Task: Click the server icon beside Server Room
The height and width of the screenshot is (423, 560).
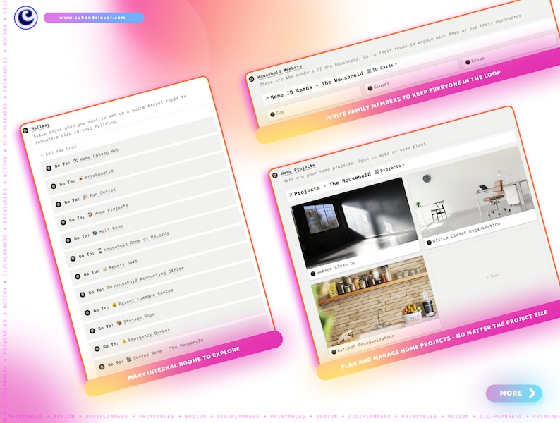Action: pyautogui.click(x=129, y=359)
